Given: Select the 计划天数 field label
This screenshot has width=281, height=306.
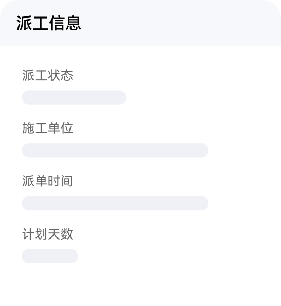Looking at the screenshot, I should tap(47, 234).
